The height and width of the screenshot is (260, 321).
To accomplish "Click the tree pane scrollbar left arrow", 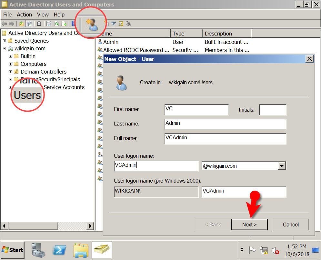I will point(4,226).
